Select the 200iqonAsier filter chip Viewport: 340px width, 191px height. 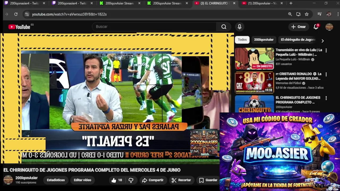(x=264, y=40)
